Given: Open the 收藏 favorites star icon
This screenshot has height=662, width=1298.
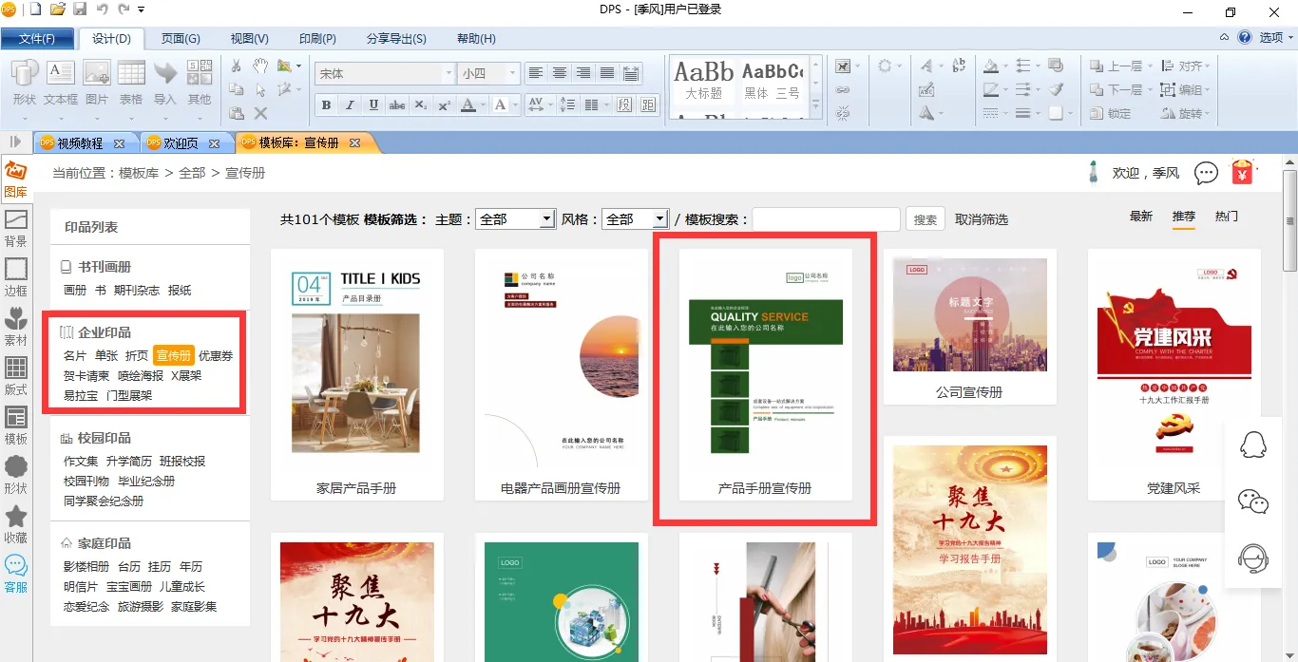Looking at the screenshot, I should [15, 524].
